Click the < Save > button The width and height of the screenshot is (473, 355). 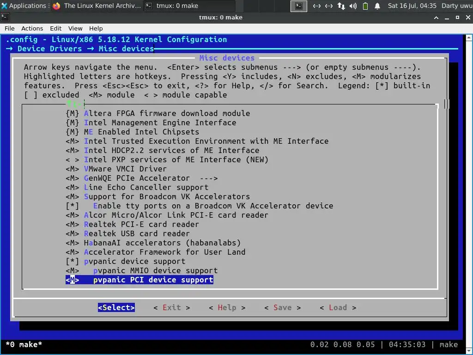pos(282,307)
